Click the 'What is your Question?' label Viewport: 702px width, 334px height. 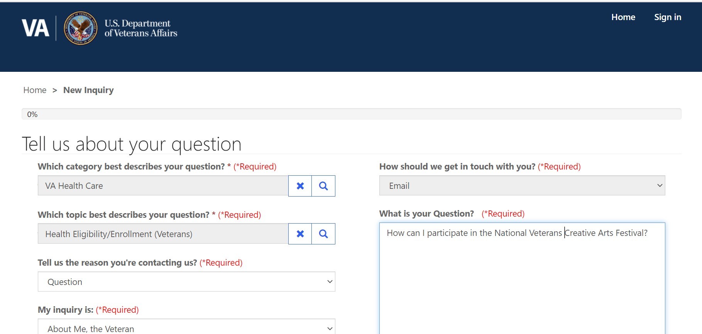[x=426, y=214]
